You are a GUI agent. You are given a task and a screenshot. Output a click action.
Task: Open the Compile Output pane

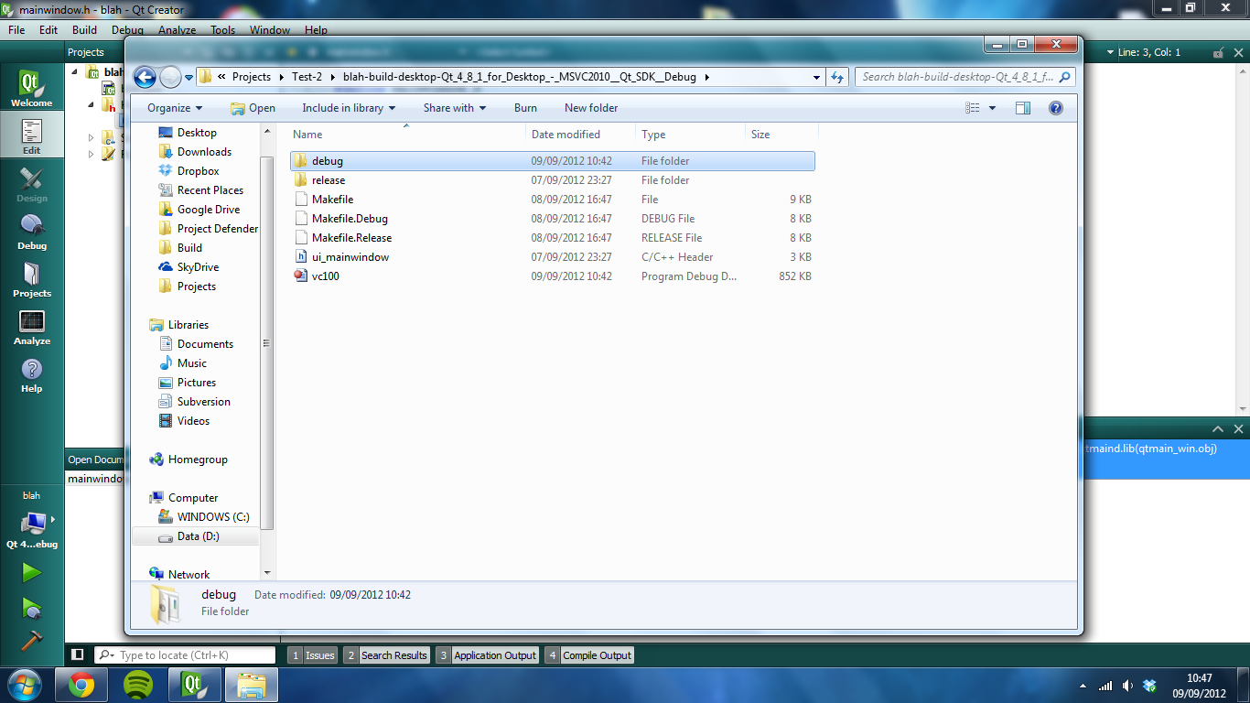click(588, 655)
